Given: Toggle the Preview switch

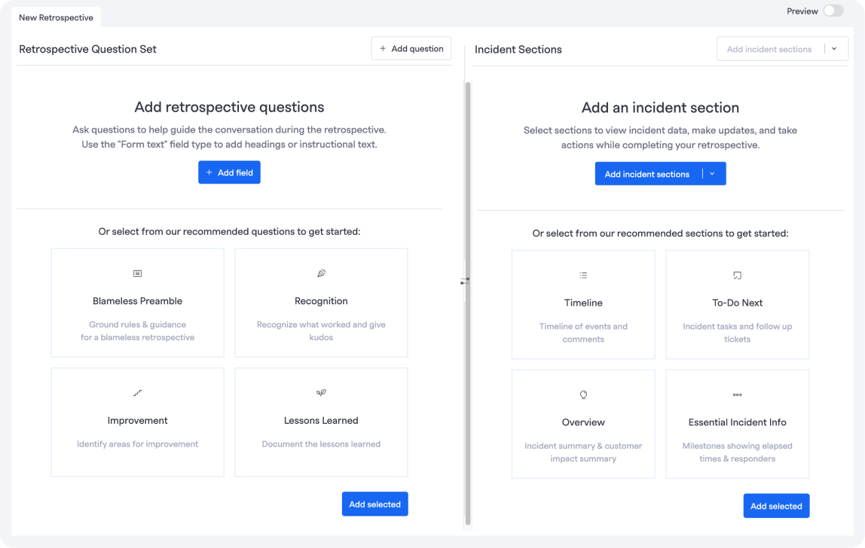Looking at the screenshot, I should tap(833, 11).
